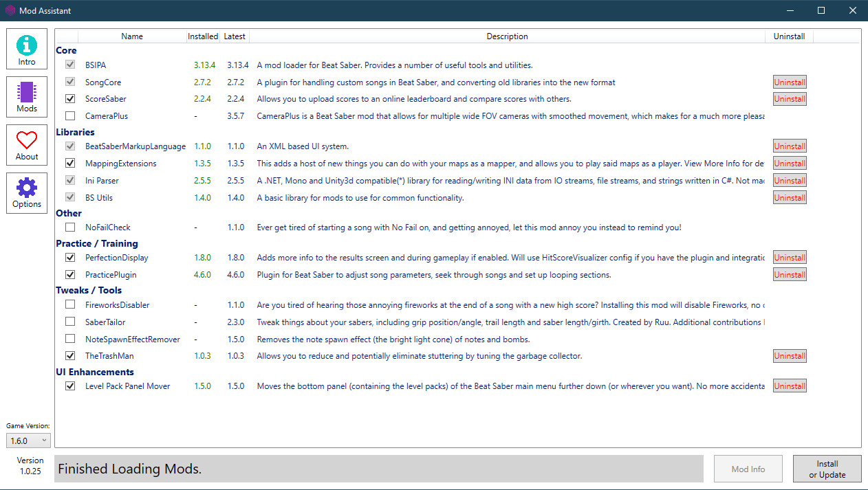Click the Mod Assistant title bar logo

click(x=10, y=10)
